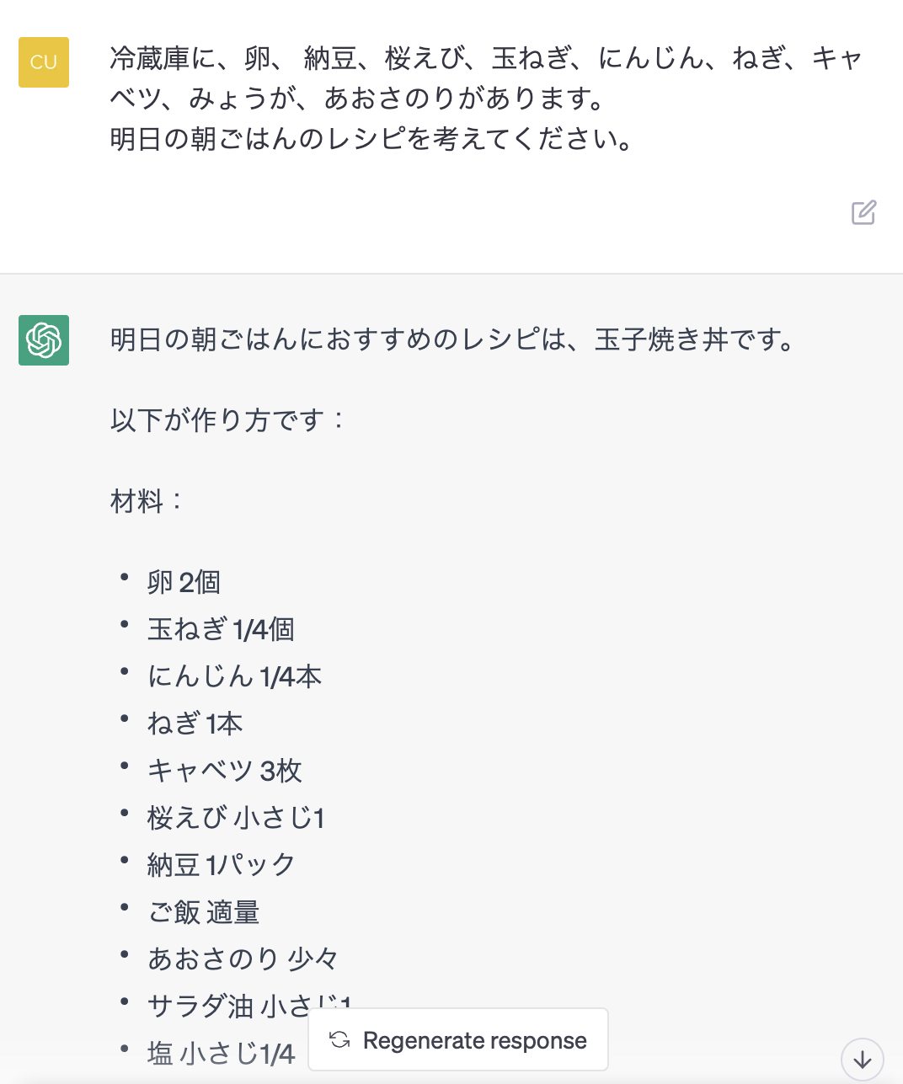903x1084 pixels.
Task: Select the 卵 2個 list item
Action: (x=184, y=582)
